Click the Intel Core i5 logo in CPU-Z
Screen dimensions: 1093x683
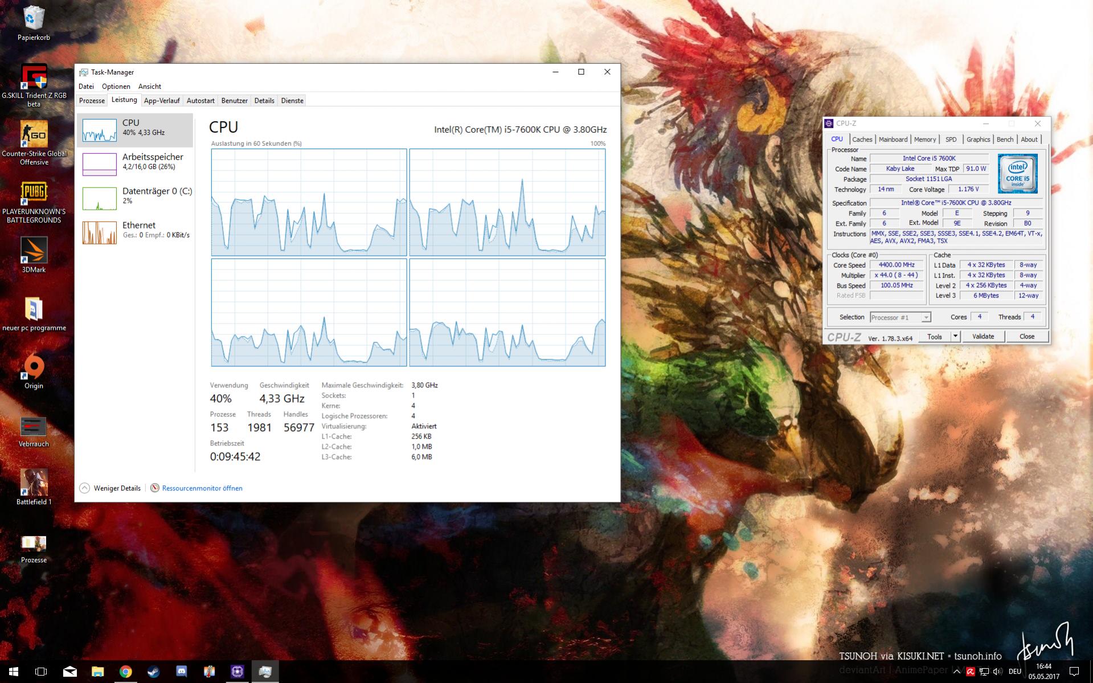coord(1017,174)
